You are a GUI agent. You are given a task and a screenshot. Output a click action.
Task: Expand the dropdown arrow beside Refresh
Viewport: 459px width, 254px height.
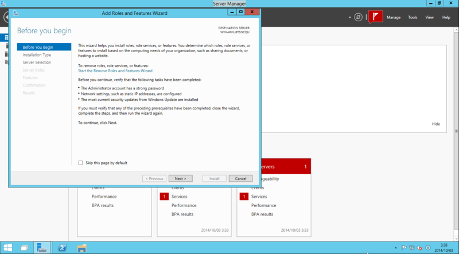pyautogui.click(x=349, y=17)
